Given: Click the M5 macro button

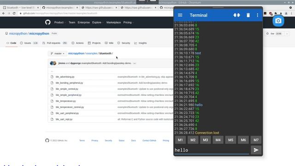Looking at the screenshot, I should coord(230,140).
